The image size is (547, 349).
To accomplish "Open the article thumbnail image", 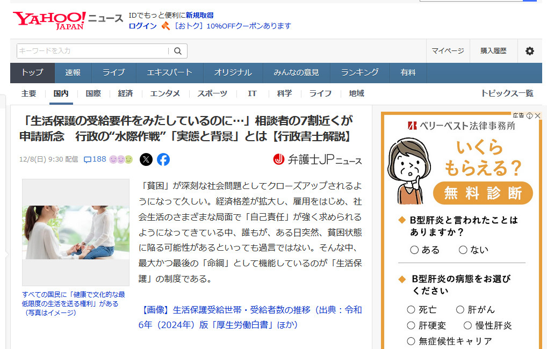I will (76, 232).
